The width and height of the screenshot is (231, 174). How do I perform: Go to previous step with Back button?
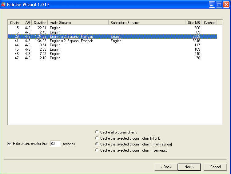pos(166,167)
